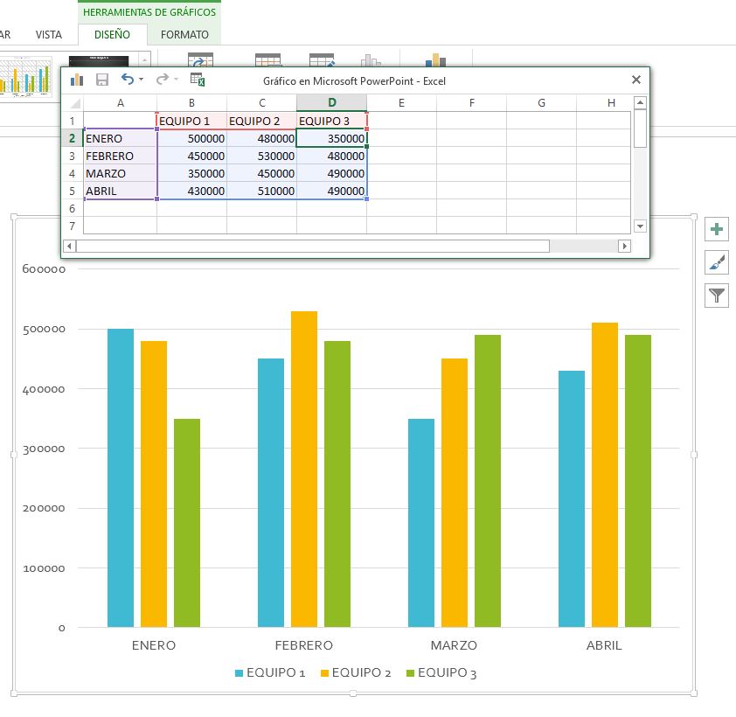The width and height of the screenshot is (736, 717).
Task: Click cell containing FEBRERO in column A
Action: [x=110, y=156]
